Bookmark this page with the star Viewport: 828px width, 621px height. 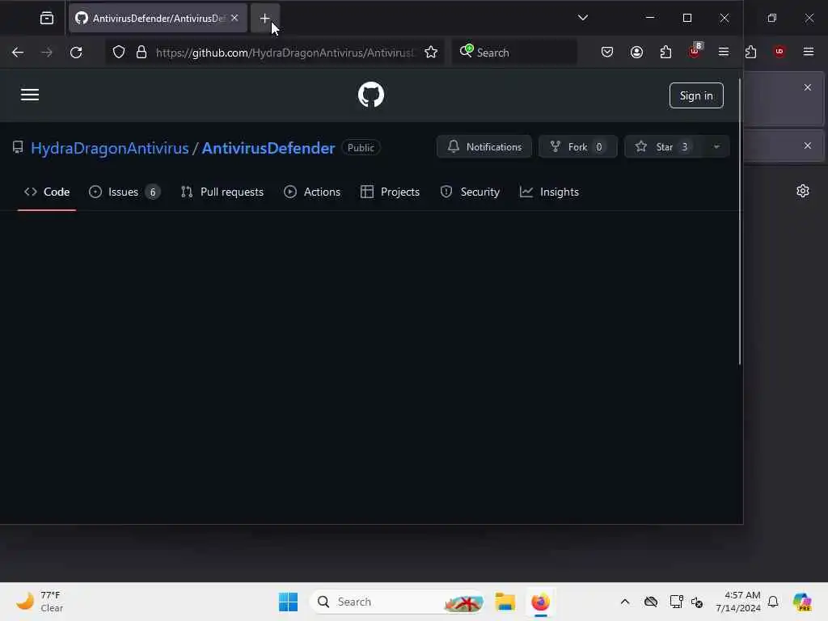(431, 53)
